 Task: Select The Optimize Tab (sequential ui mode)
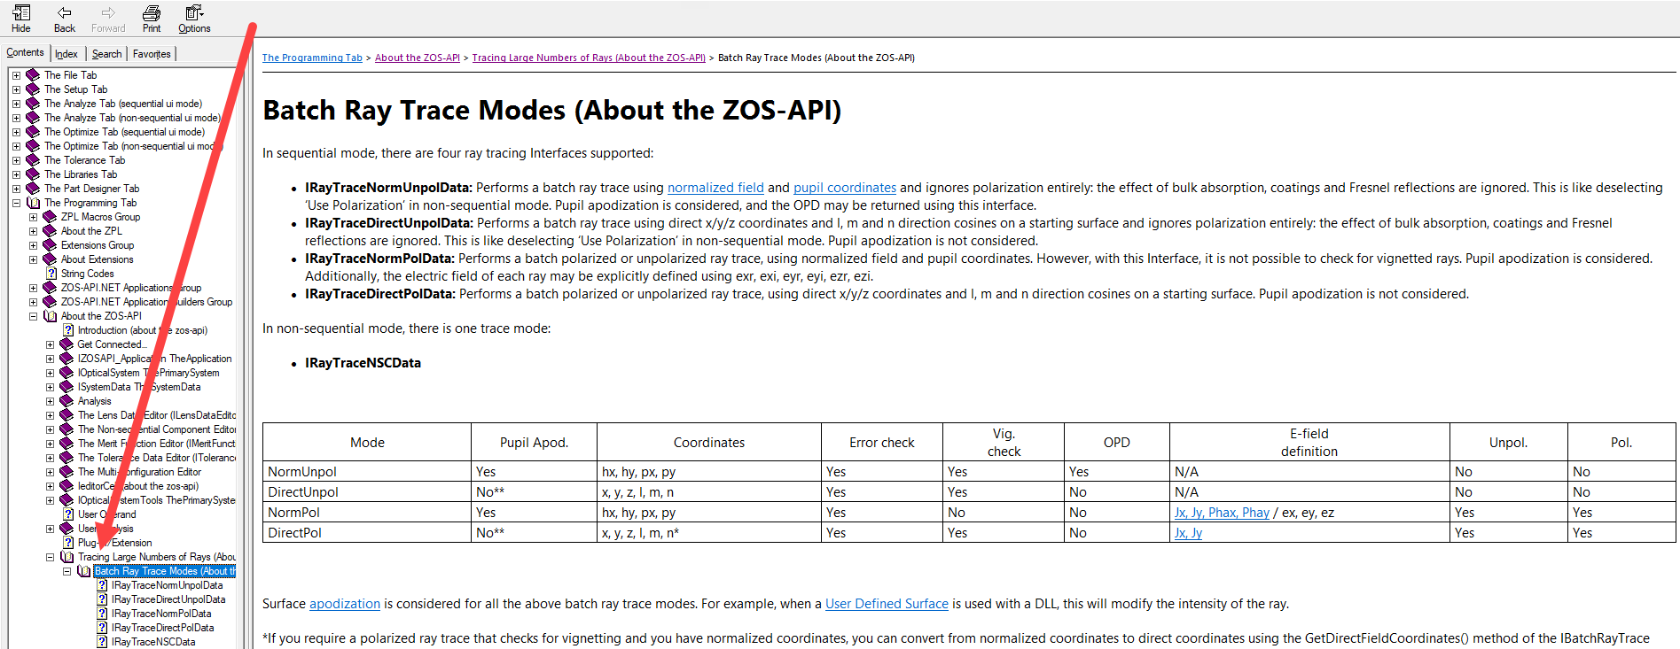click(124, 132)
